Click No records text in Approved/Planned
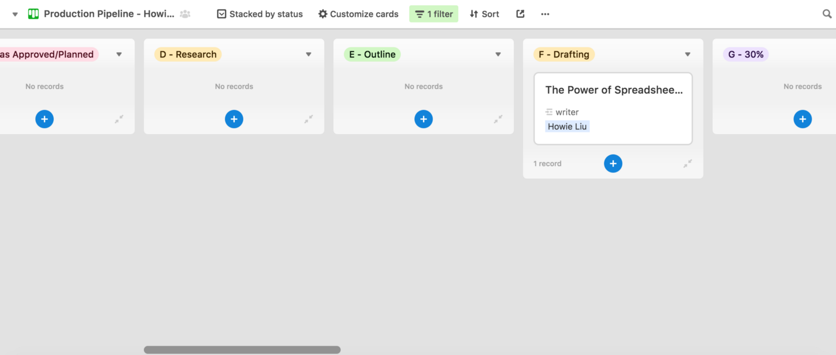 (44, 86)
